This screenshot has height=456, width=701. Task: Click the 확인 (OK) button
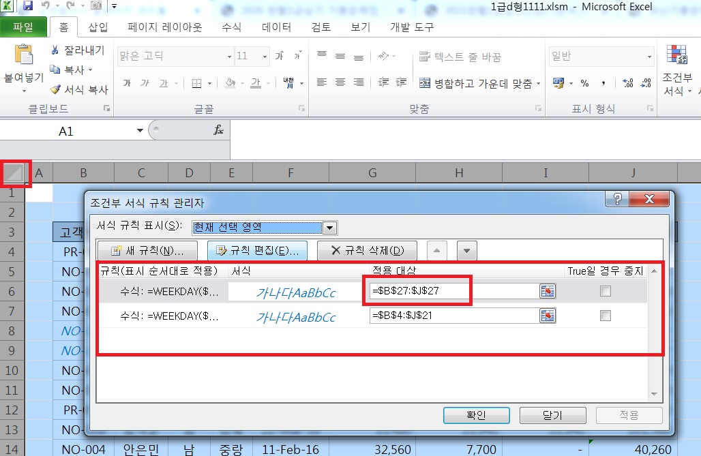pos(476,415)
